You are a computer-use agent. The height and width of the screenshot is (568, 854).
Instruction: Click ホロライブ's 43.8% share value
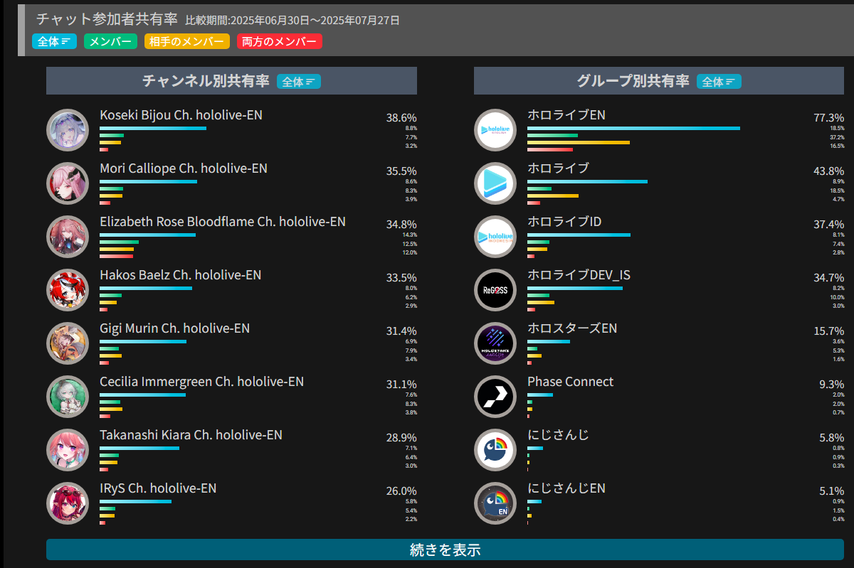click(829, 171)
